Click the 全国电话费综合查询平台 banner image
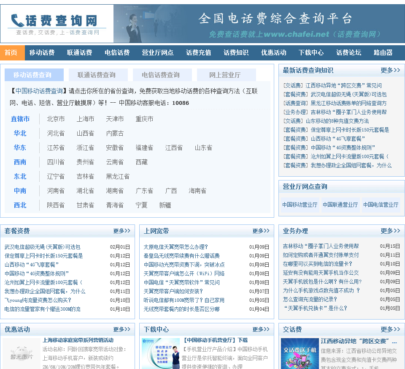405x369 pixels. pos(259,24)
